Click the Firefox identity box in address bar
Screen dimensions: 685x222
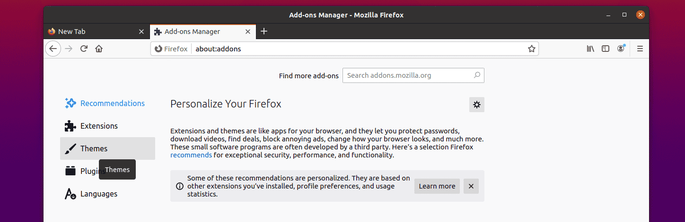pyautogui.click(x=171, y=49)
